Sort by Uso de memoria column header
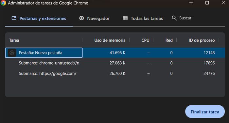Viewport: 229px width, 123px height. [110, 40]
